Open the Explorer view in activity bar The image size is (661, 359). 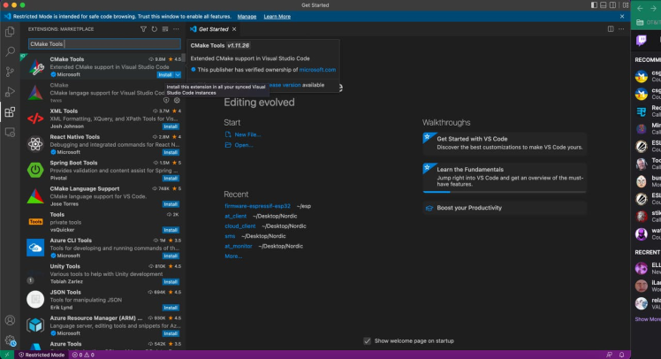coord(10,32)
